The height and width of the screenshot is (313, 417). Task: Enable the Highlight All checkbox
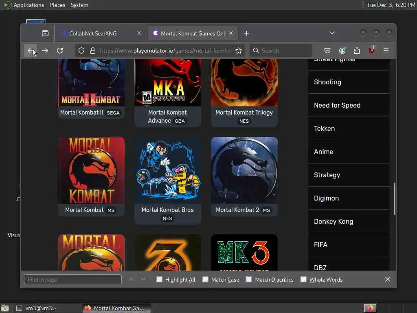(159, 279)
